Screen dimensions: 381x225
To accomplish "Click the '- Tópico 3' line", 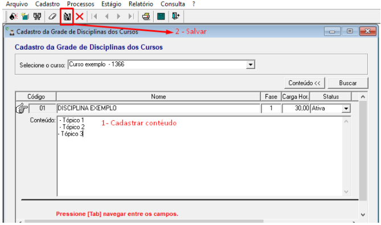I will (x=71, y=134).
